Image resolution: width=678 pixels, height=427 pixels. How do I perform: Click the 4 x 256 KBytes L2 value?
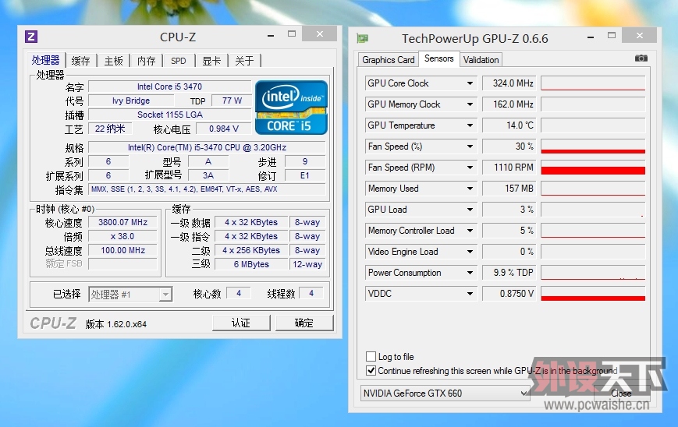coord(251,250)
